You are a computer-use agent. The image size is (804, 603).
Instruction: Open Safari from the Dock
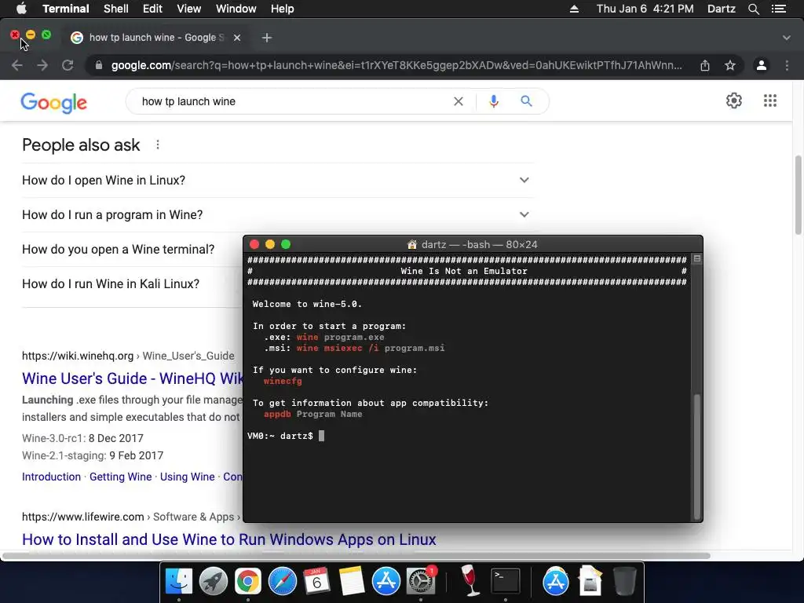(x=282, y=582)
